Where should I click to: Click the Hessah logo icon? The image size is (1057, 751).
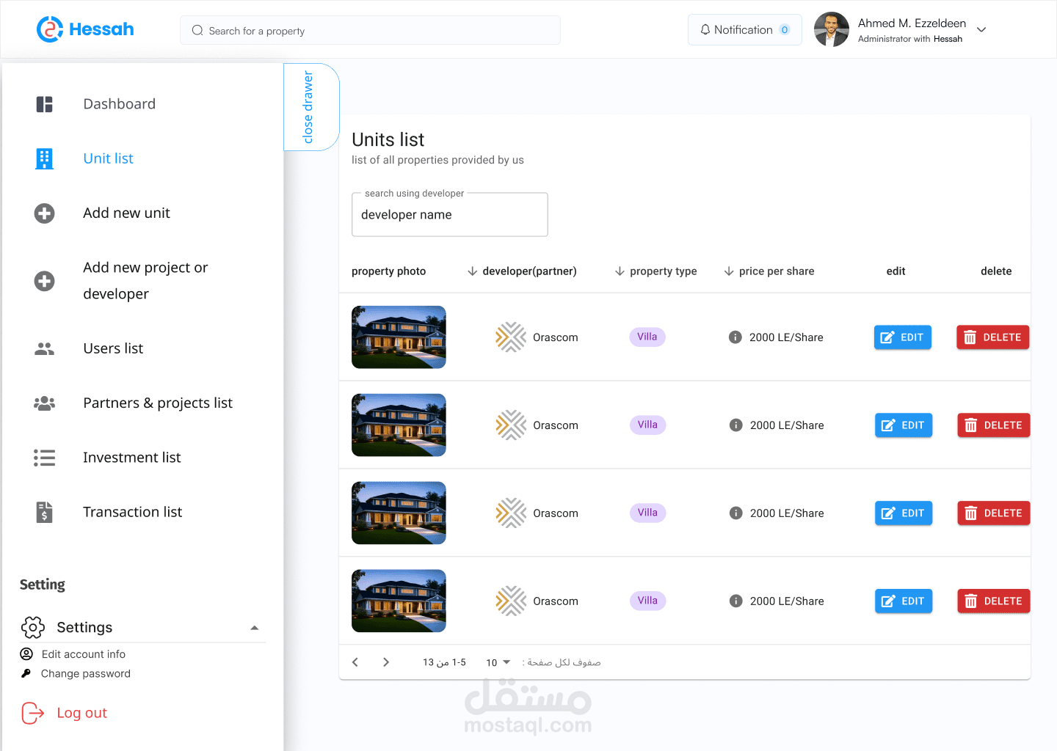coord(50,29)
